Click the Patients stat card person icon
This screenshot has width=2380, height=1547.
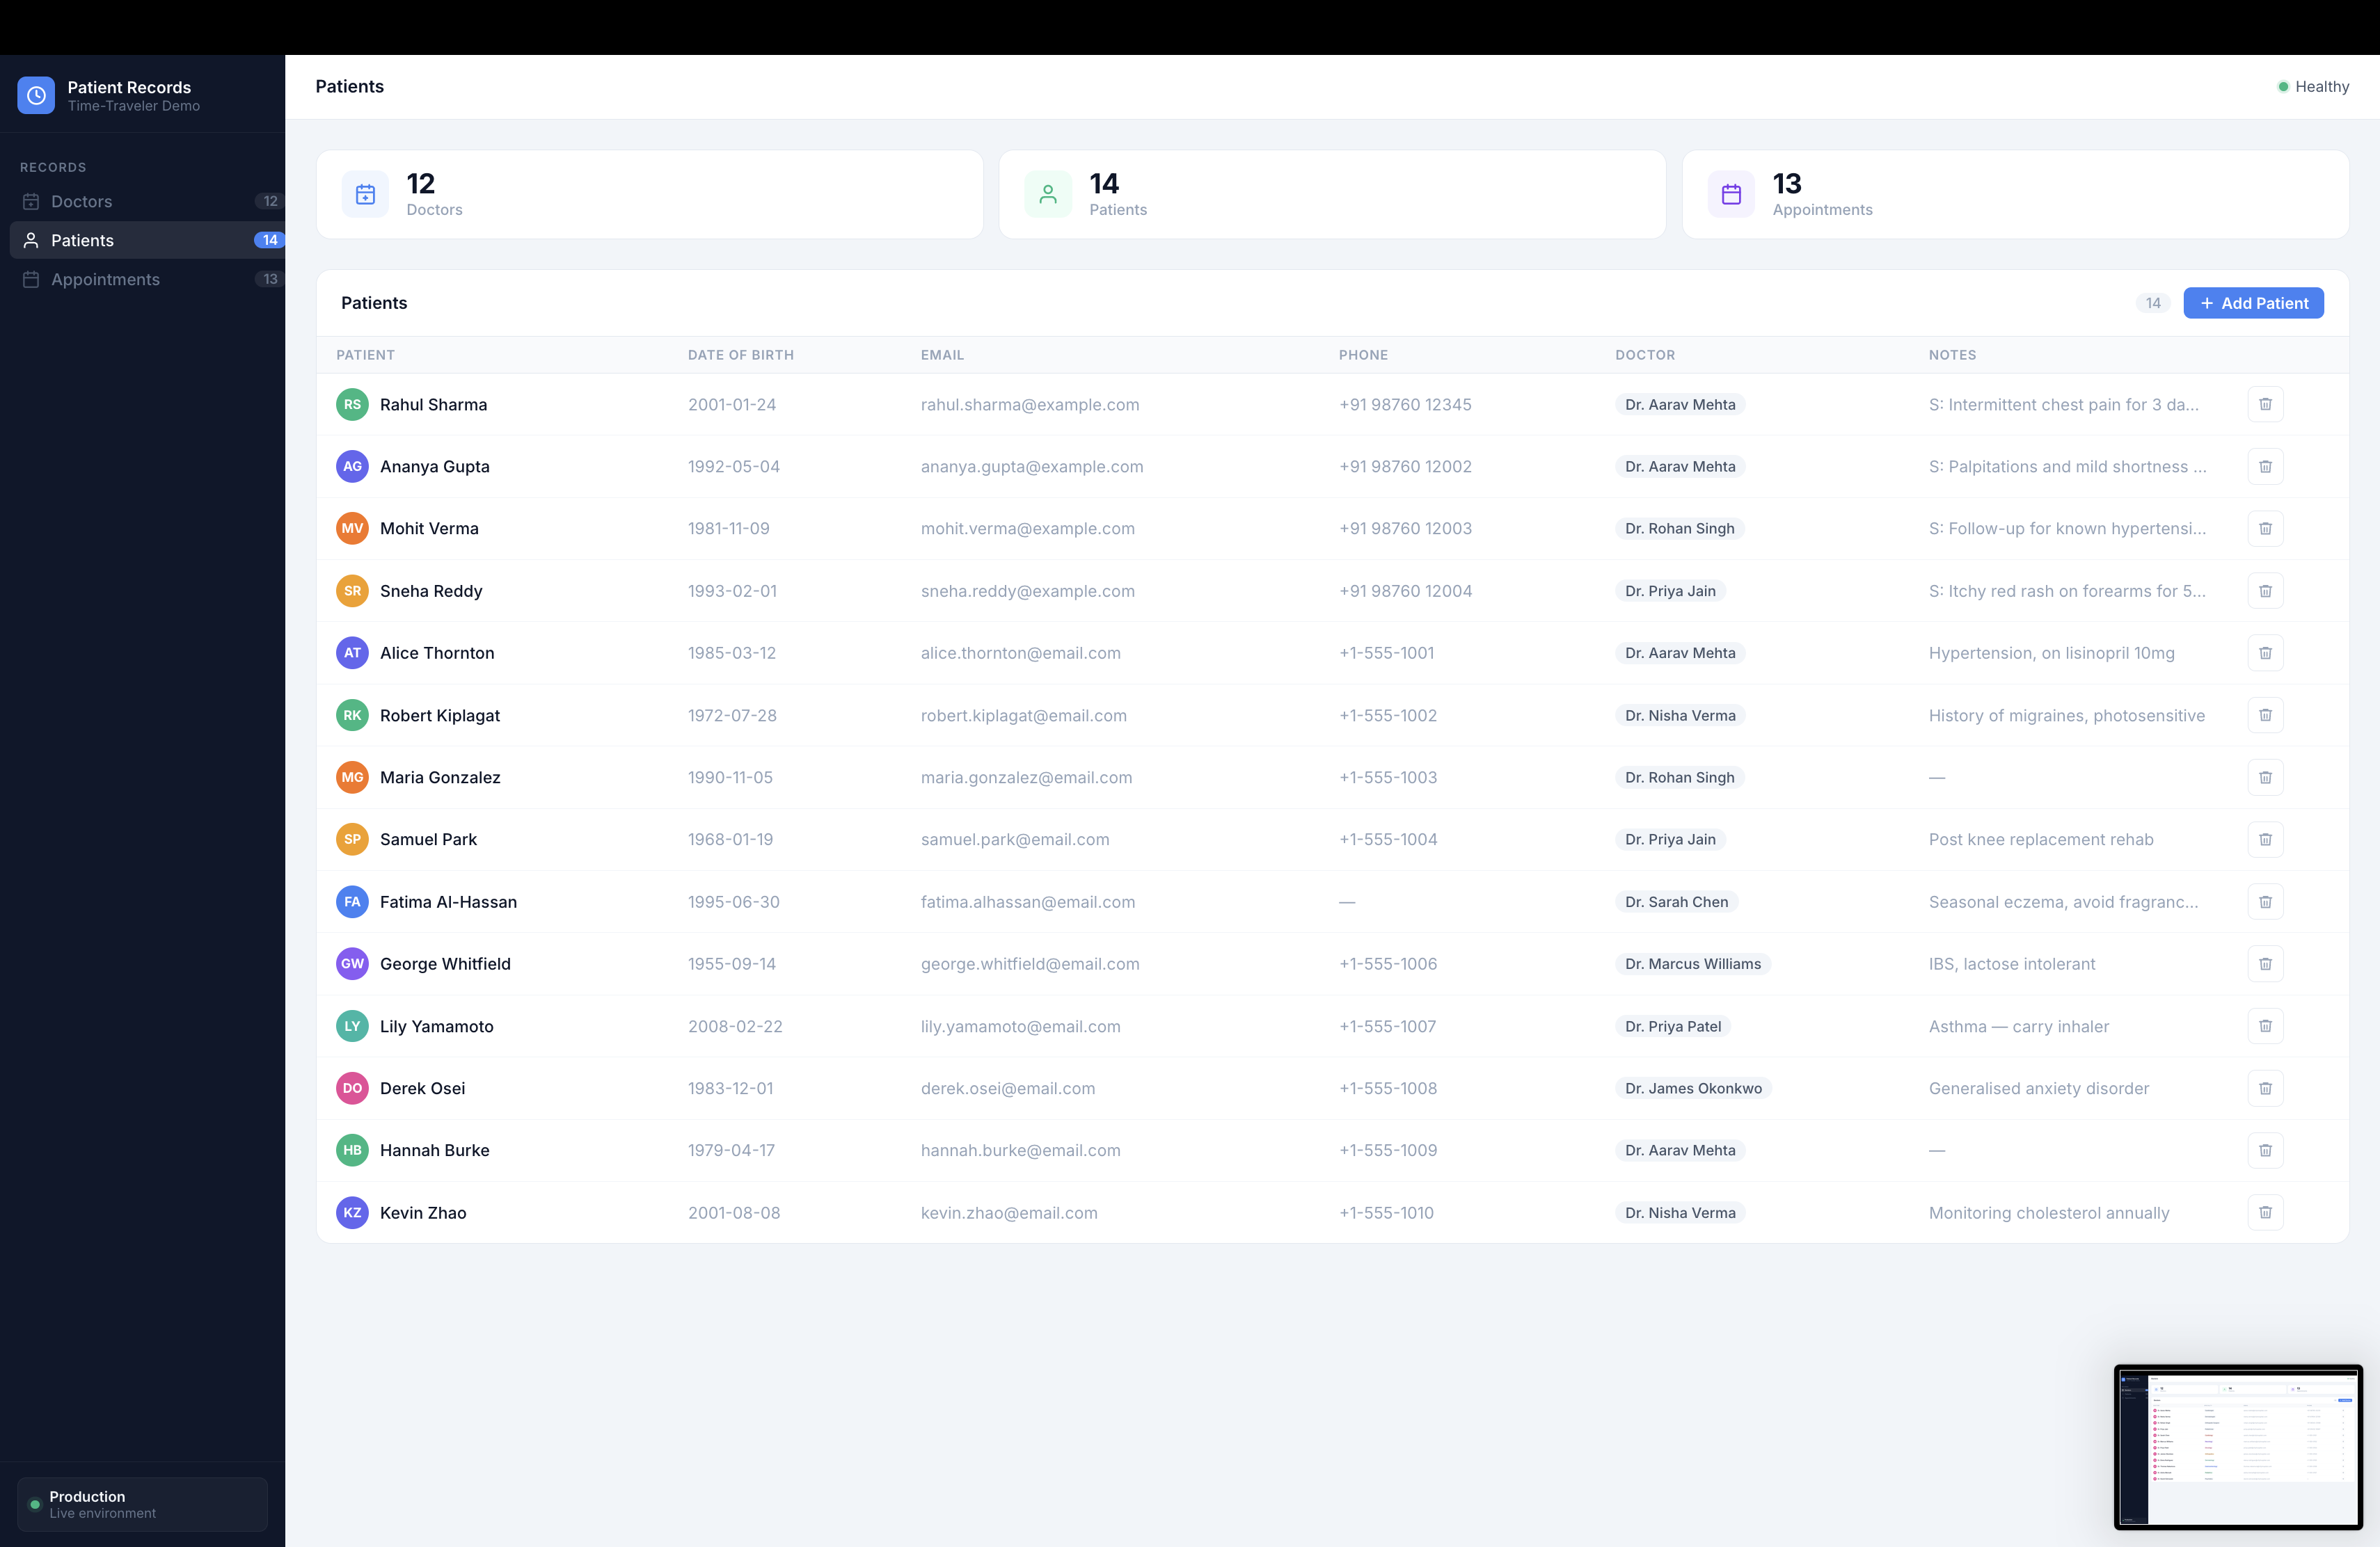click(1047, 194)
